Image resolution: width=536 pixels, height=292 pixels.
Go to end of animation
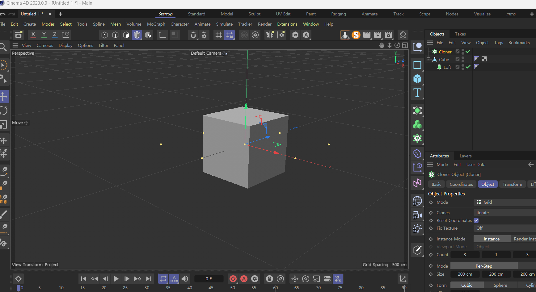tap(149, 279)
